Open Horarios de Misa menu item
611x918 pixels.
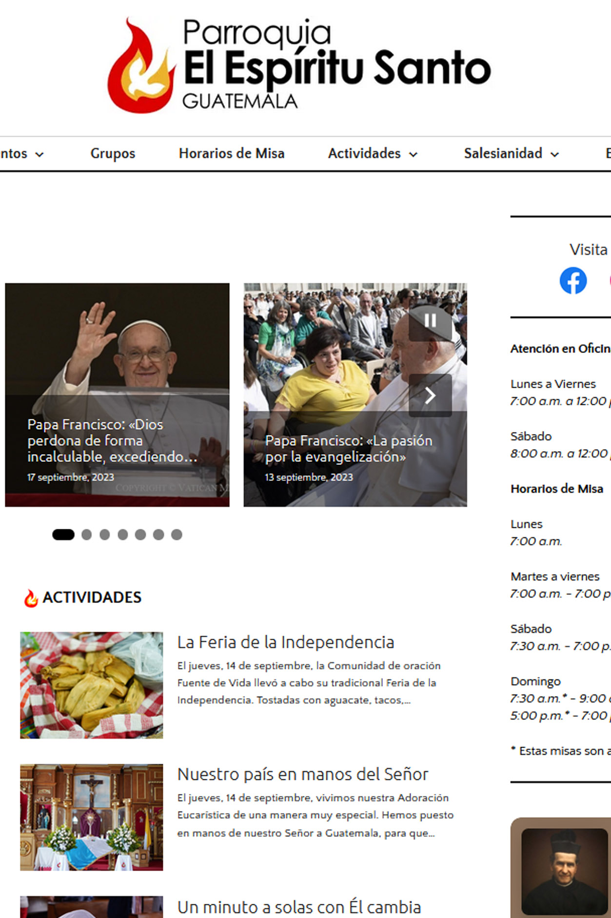click(232, 154)
